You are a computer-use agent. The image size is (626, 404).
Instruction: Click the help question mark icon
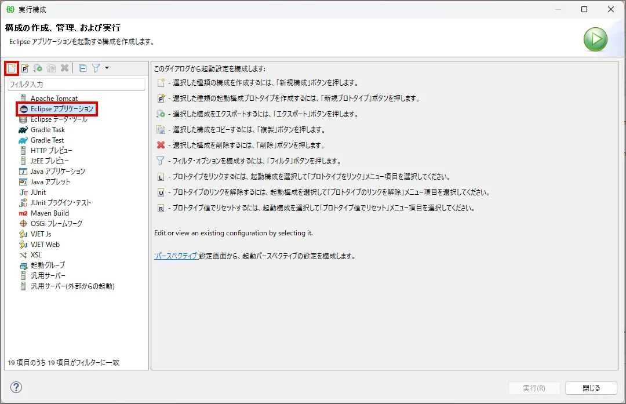point(16,387)
